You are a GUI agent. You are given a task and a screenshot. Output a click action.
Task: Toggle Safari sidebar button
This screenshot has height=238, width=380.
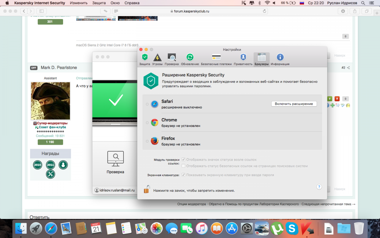point(42,11)
